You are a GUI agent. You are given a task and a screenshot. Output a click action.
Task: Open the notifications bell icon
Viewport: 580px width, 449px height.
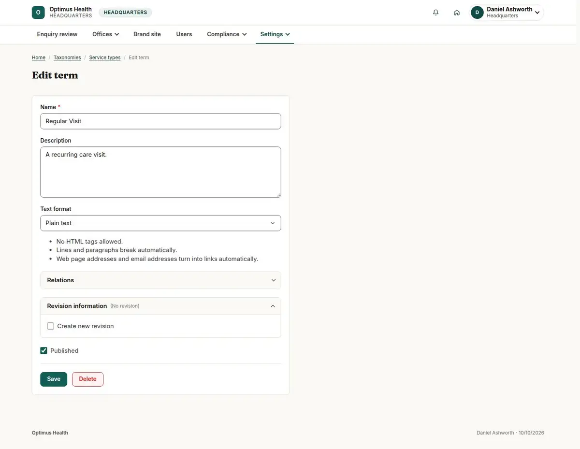tap(436, 13)
